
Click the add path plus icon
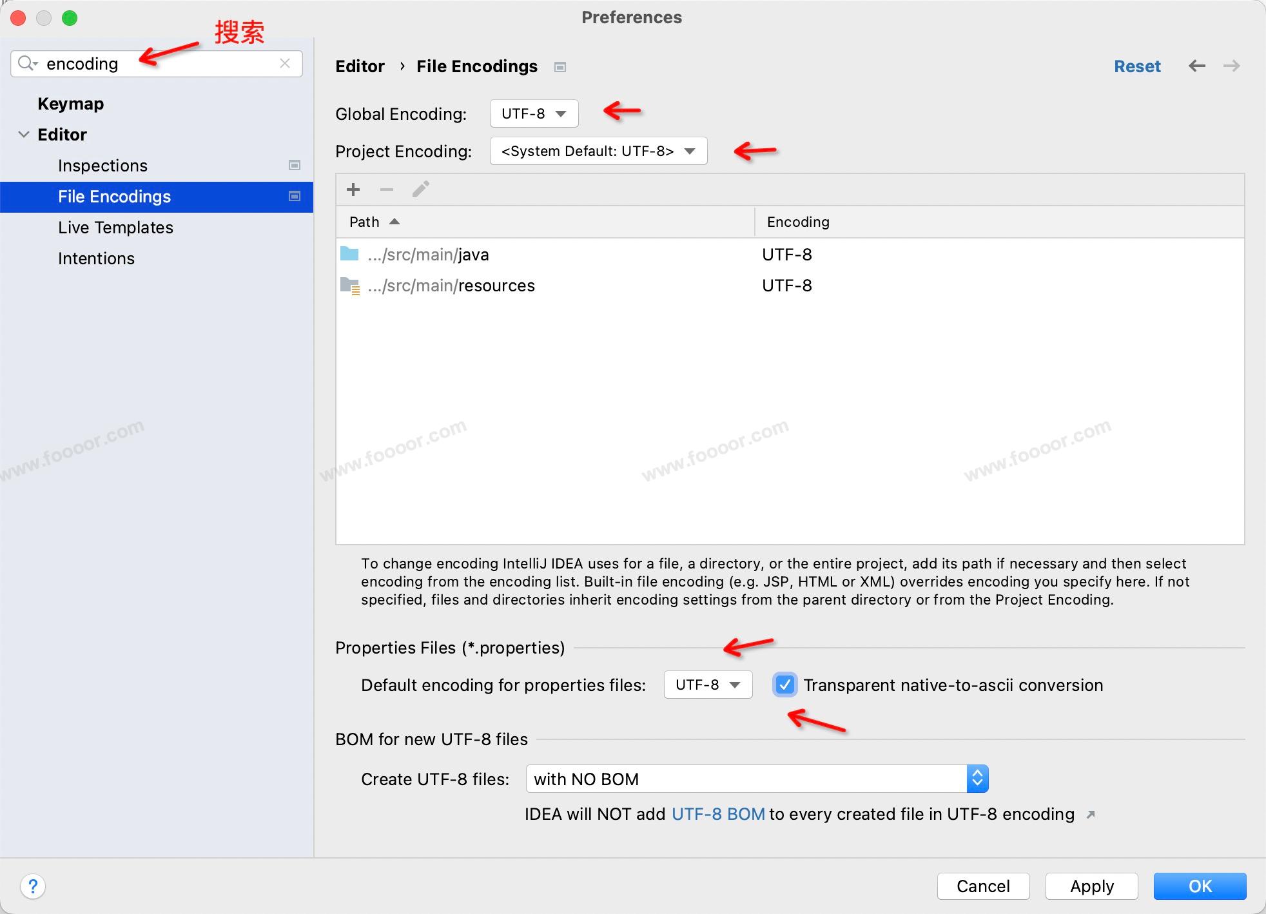pos(353,190)
